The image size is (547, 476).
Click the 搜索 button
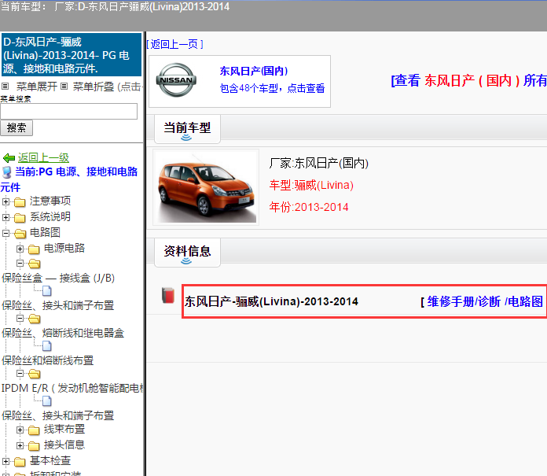(17, 127)
